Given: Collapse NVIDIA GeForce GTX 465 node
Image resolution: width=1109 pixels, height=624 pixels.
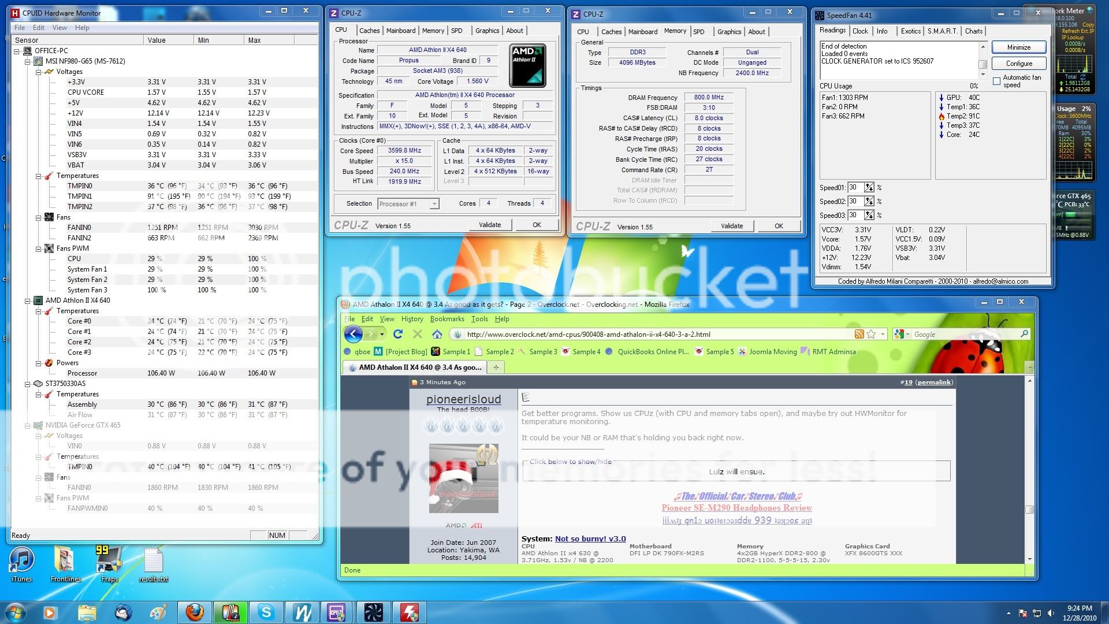Looking at the screenshot, I should 27,425.
